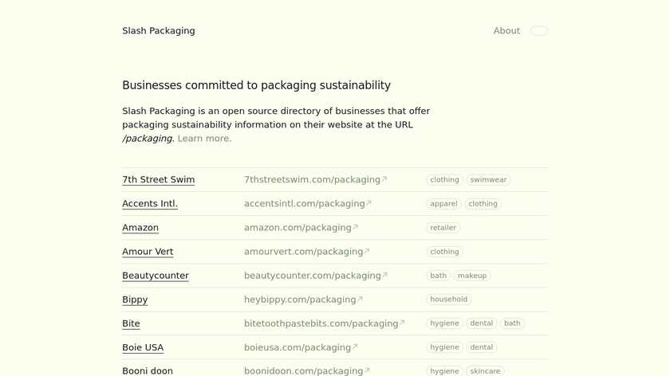Screen dimensions: 670x376
Task: Open the About page
Action: click(x=506, y=31)
